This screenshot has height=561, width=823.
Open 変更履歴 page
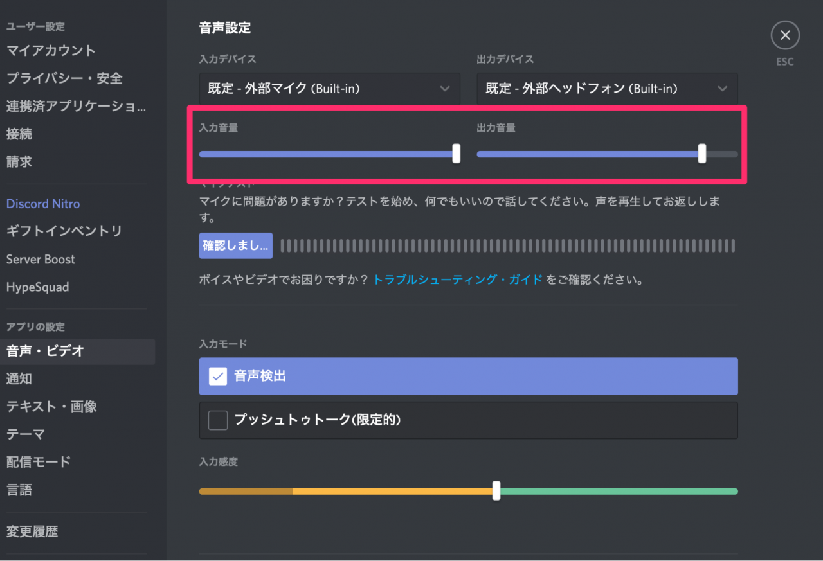[x=32, y=532]
